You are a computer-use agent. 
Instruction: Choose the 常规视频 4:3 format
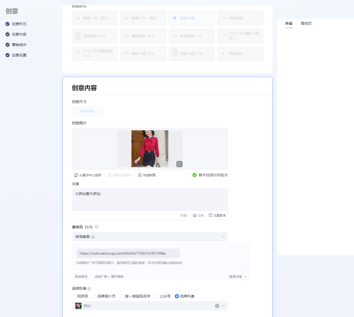tap(192, 36)
